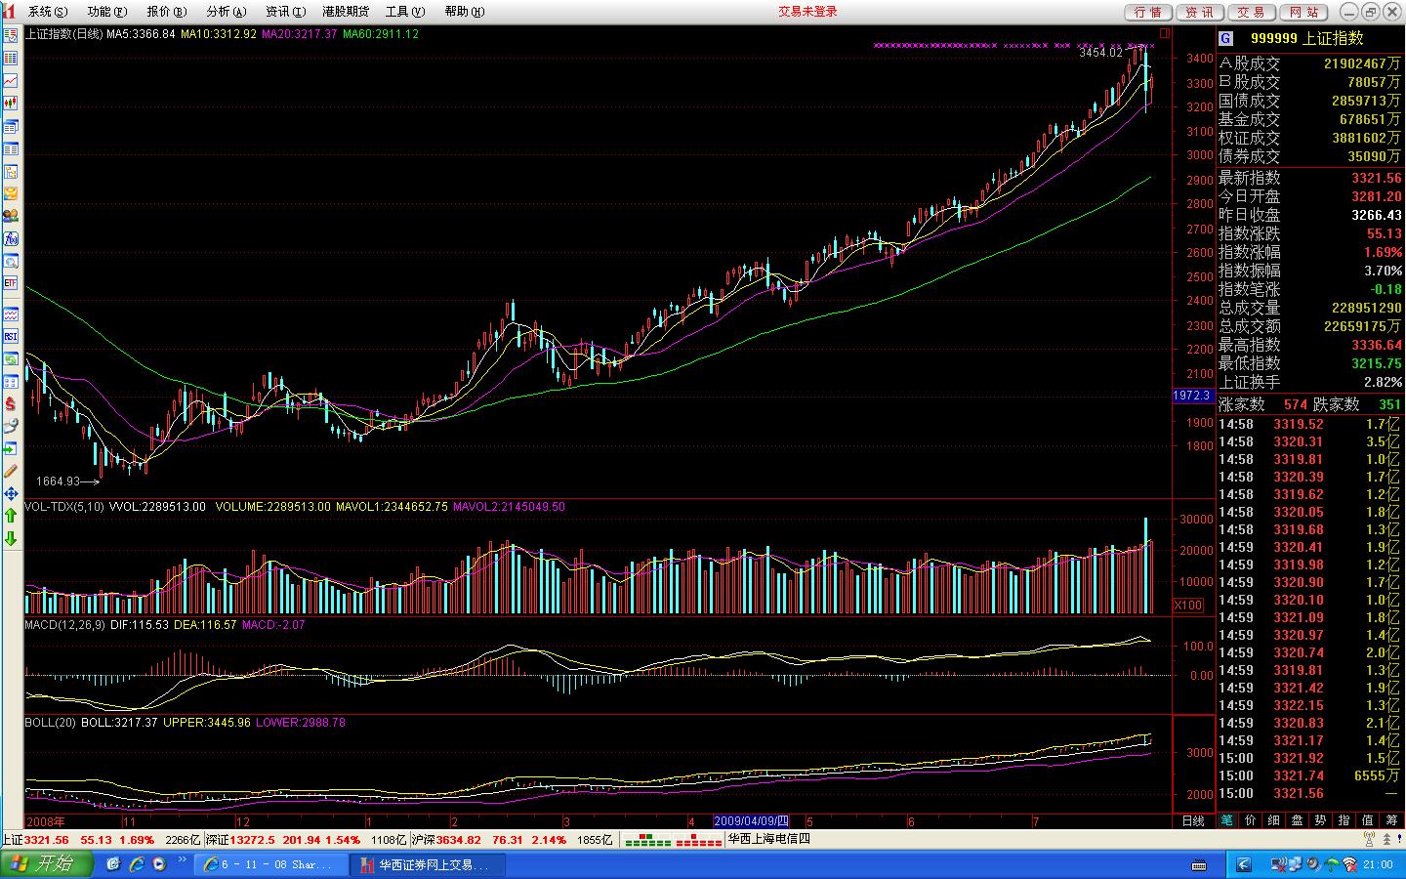1406x879 pixels.
Task: Open the f(x) formula icon
Action: point(11,238)
